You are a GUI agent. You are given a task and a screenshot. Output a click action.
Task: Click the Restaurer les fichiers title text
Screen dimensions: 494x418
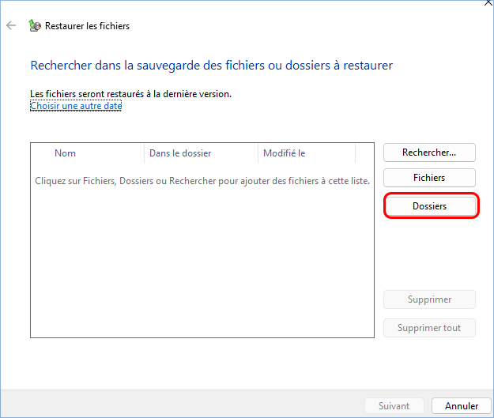click(87, 26)
